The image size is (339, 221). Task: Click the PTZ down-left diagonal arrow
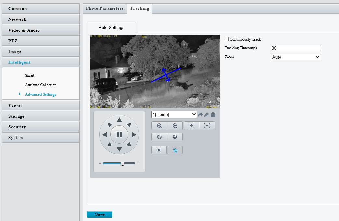(x=110, y=144)
